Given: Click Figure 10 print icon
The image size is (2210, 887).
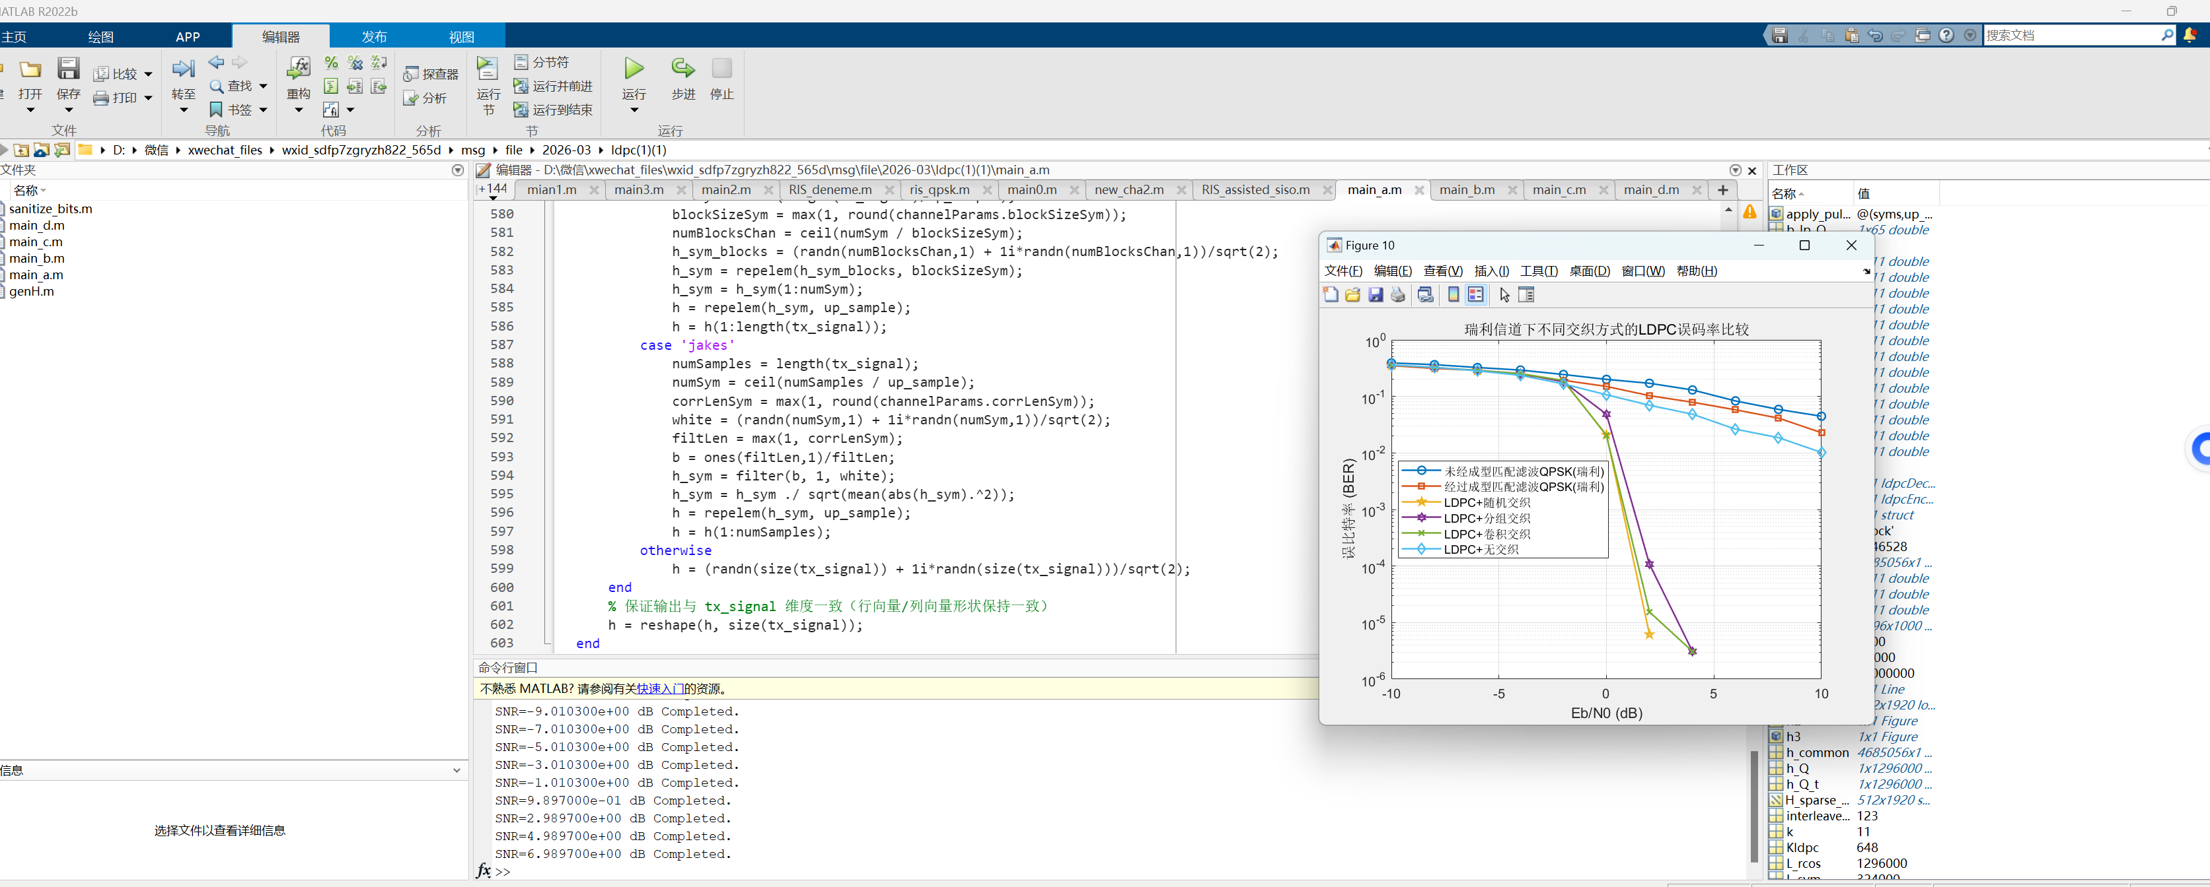Looking at the screenshot, I should 1399,295.
